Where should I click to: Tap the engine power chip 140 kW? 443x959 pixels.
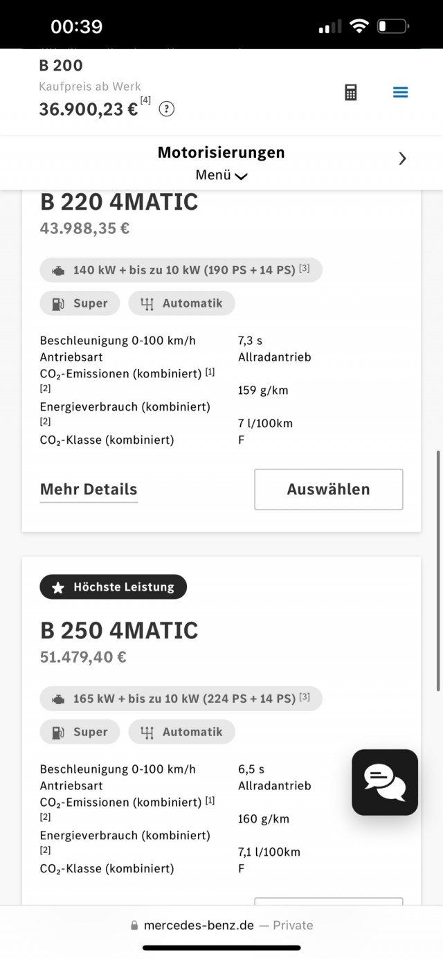[181, 270]
